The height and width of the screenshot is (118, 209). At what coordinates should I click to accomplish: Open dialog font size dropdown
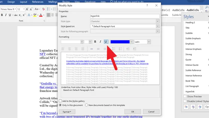90,42
